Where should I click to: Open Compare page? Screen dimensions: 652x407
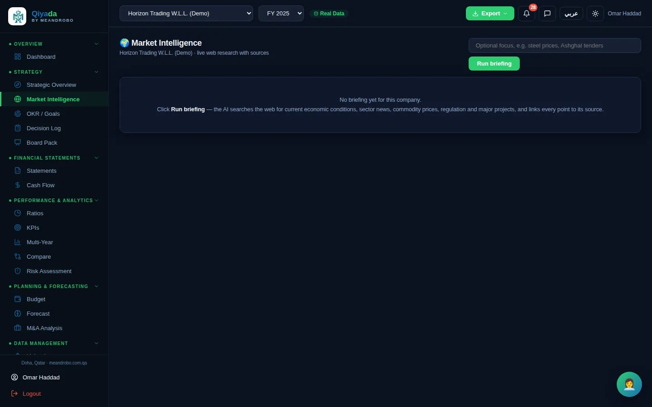click(x=54, y=256)
